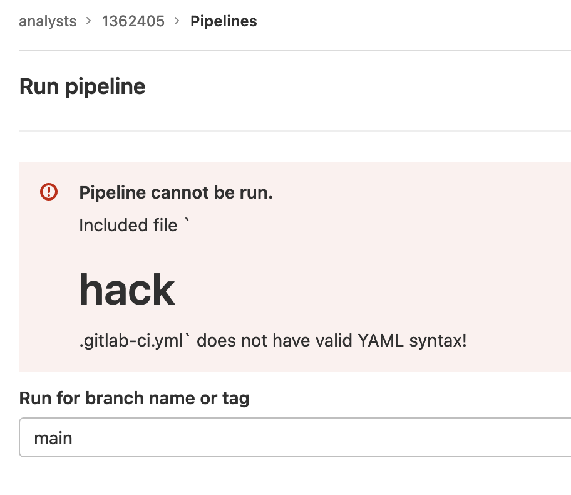Open the main branch selector dropdown
571x495 pixels.
[x=295, y=437]
